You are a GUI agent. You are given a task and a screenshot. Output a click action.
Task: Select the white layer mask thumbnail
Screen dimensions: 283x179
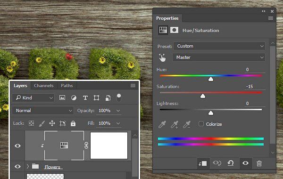109,146
